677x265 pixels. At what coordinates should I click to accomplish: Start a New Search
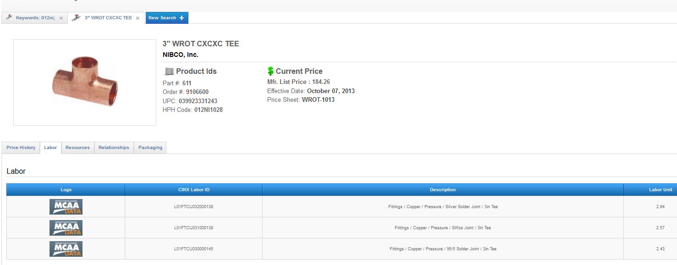167,18
